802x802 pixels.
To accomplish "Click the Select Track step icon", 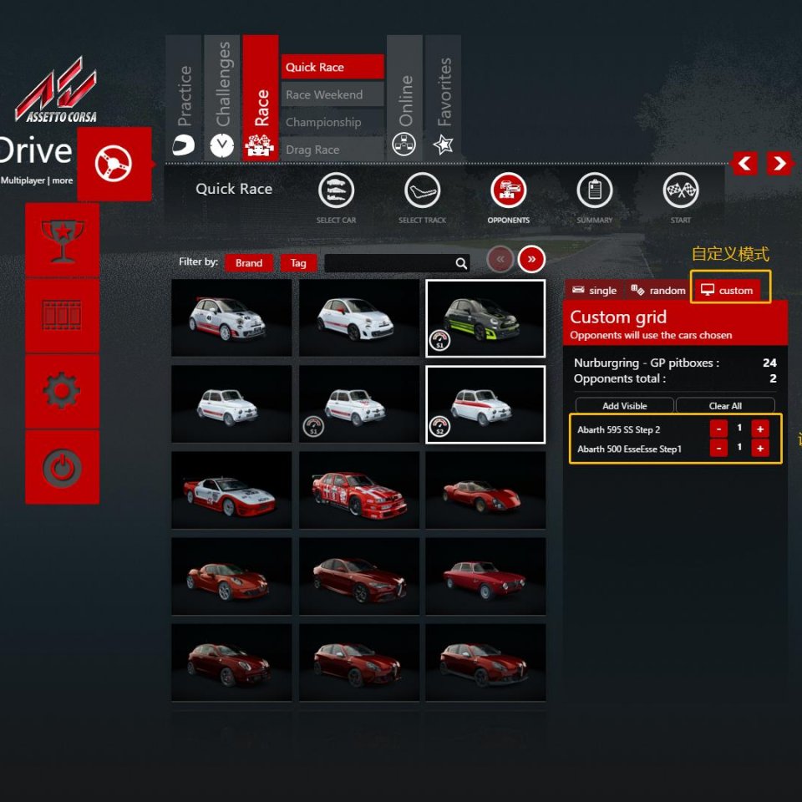I will pyautogui.click(x=423, y=190).
